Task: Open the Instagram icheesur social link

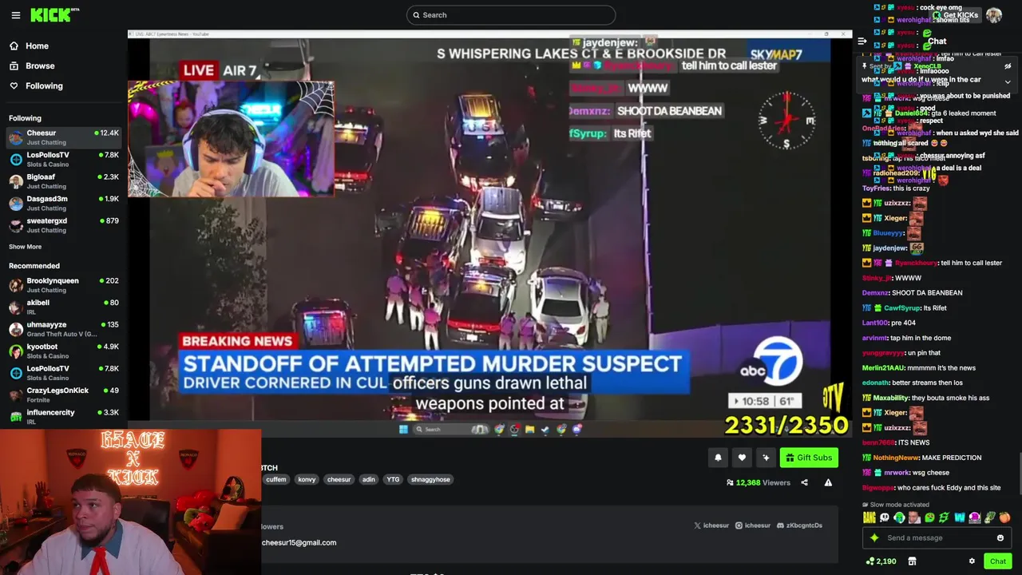Action: tap(753, 525)
